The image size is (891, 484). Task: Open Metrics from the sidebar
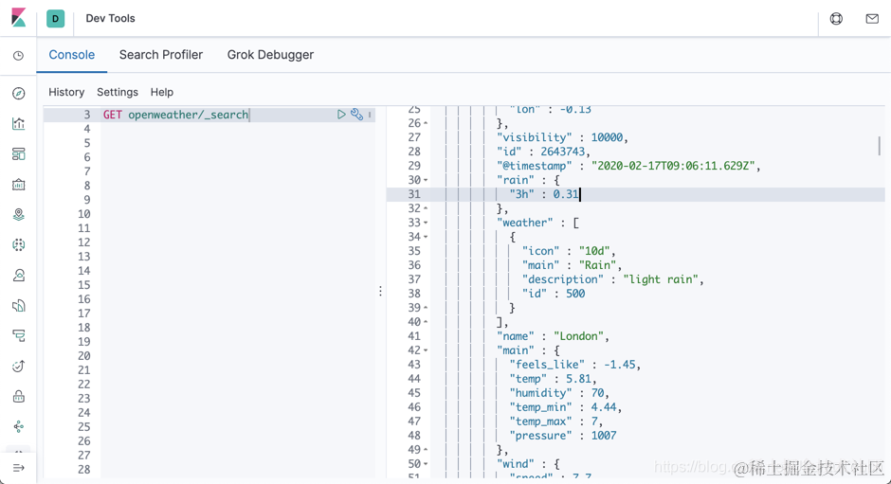(x=19, y=276)
